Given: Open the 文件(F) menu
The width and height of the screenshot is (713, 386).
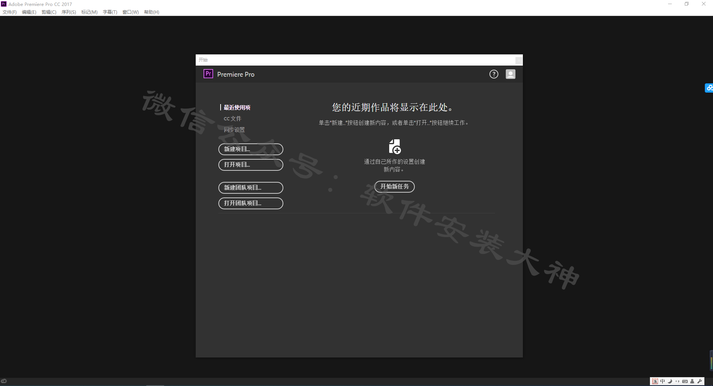Looking at the screenshot, I should pos(10,12).
